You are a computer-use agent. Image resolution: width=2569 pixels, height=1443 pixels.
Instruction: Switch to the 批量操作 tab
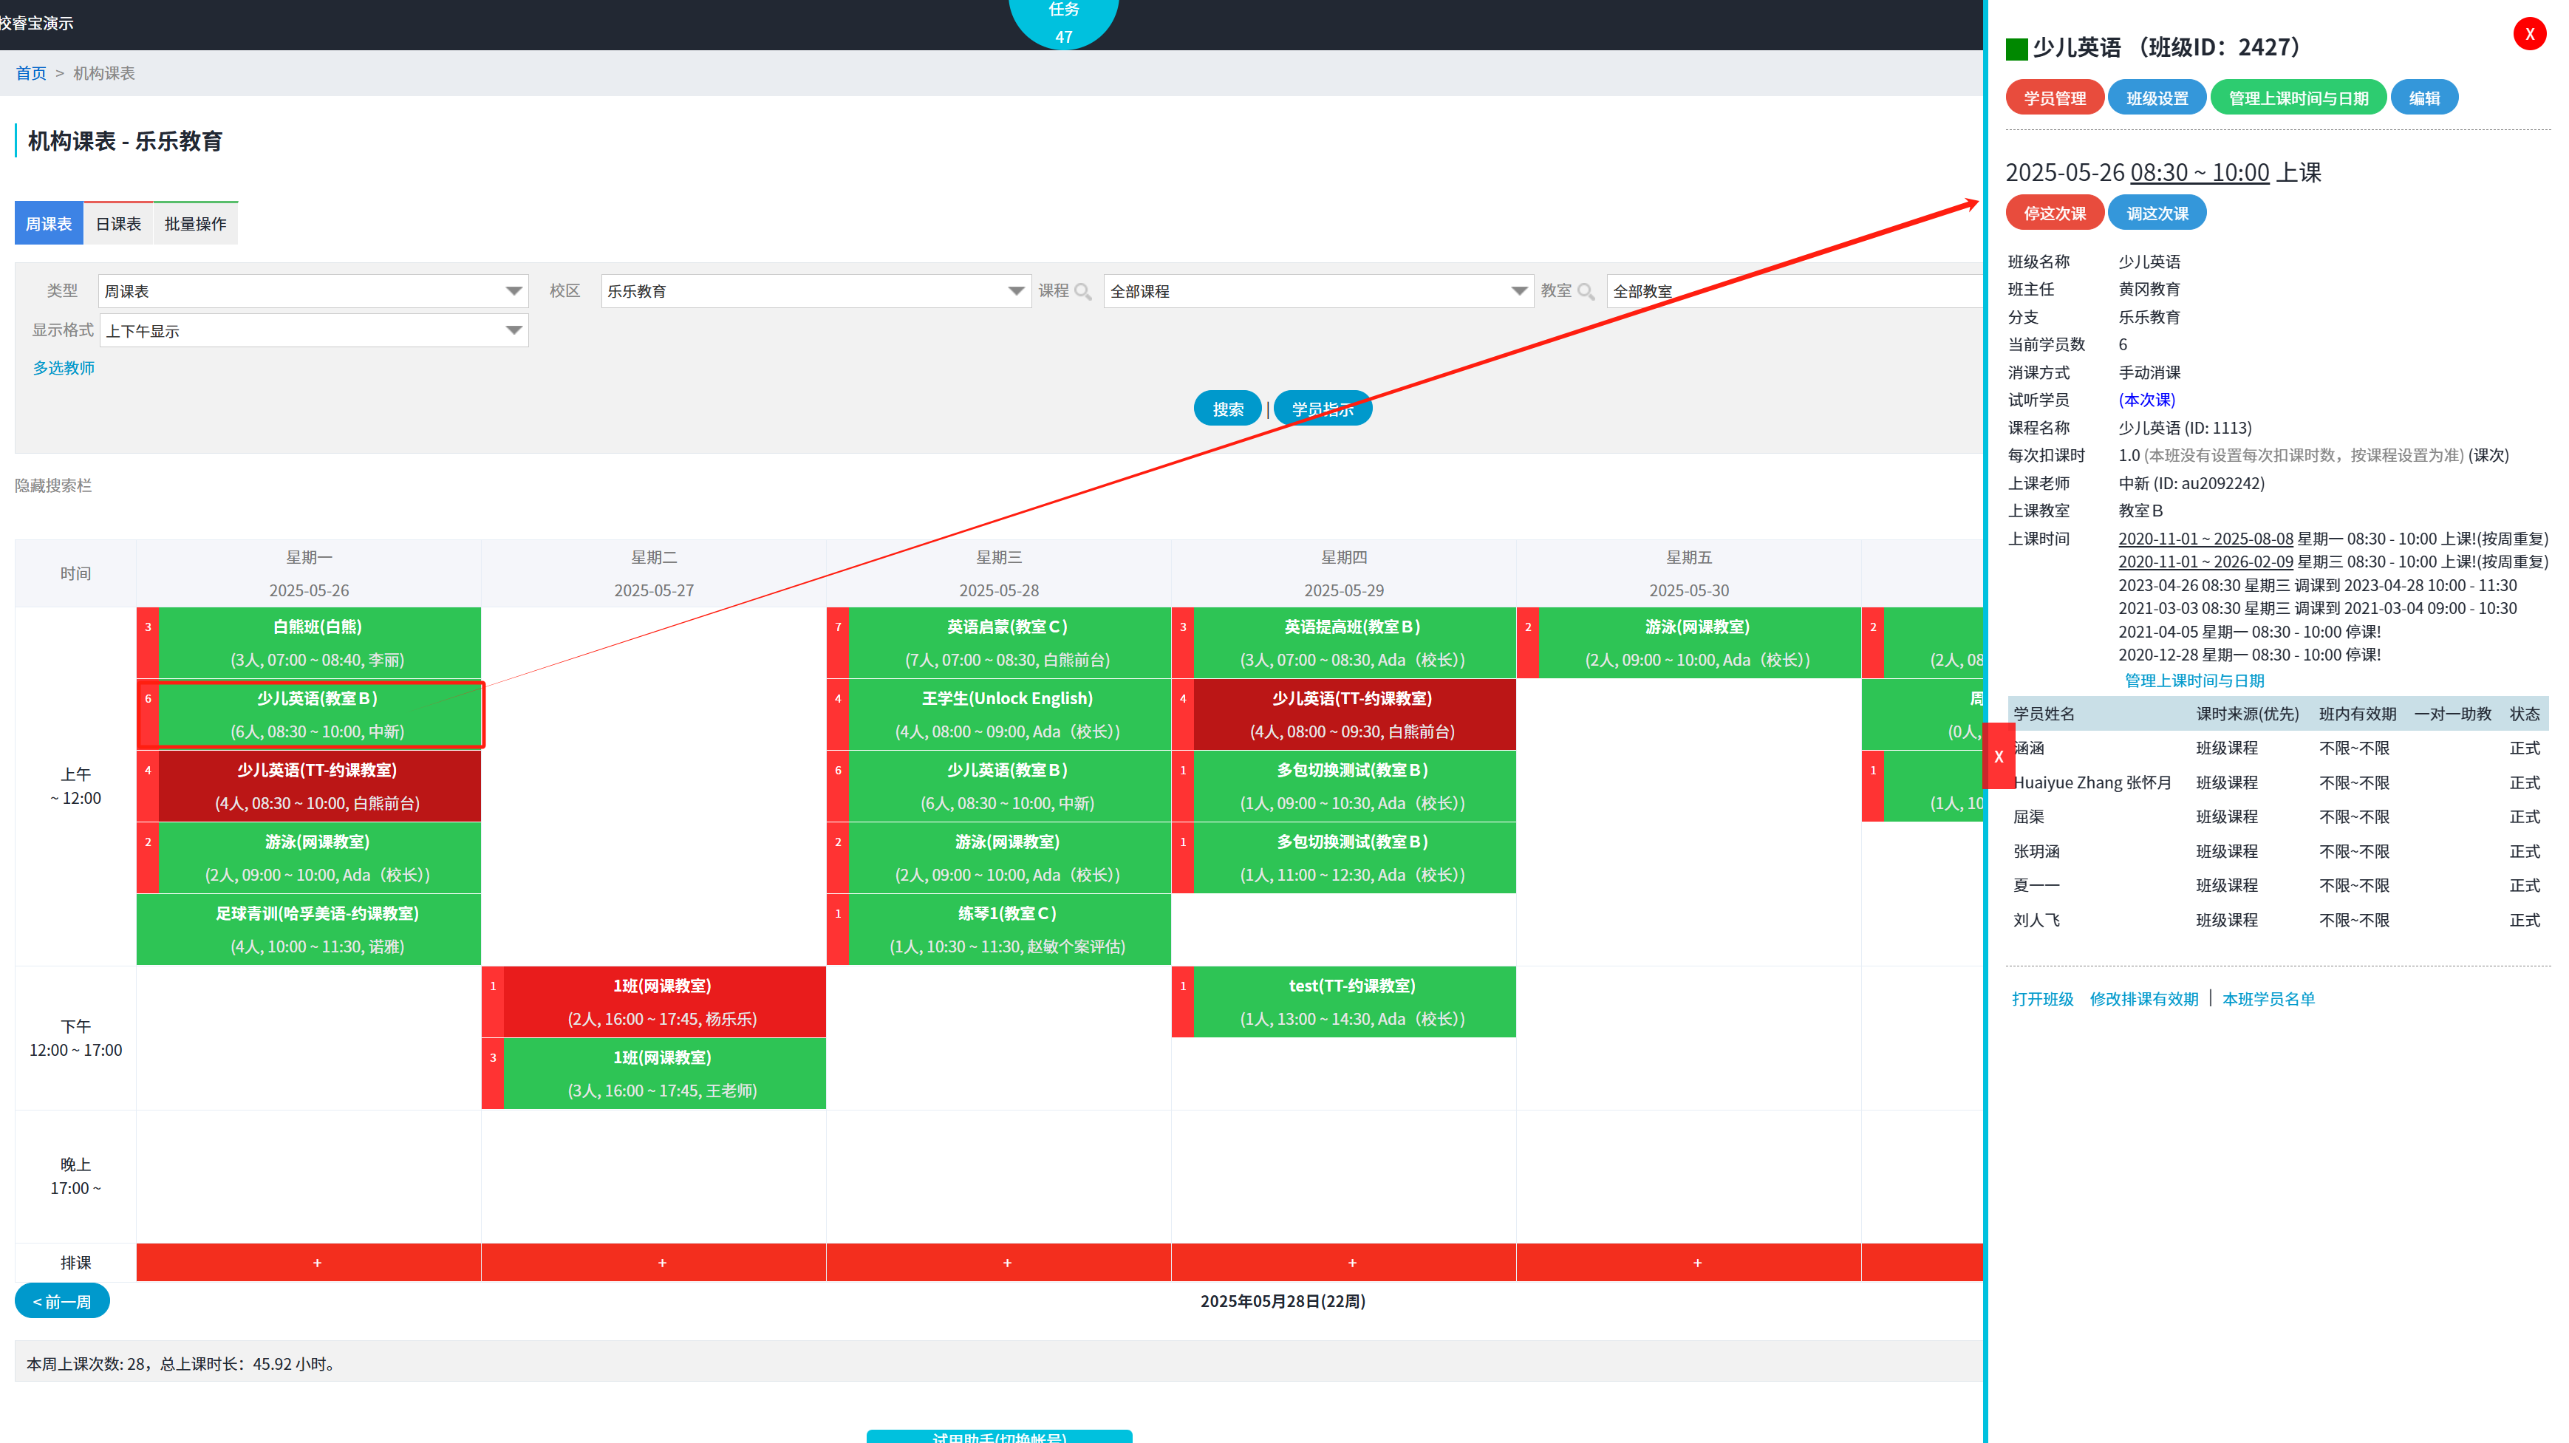[x=196, y=223]
